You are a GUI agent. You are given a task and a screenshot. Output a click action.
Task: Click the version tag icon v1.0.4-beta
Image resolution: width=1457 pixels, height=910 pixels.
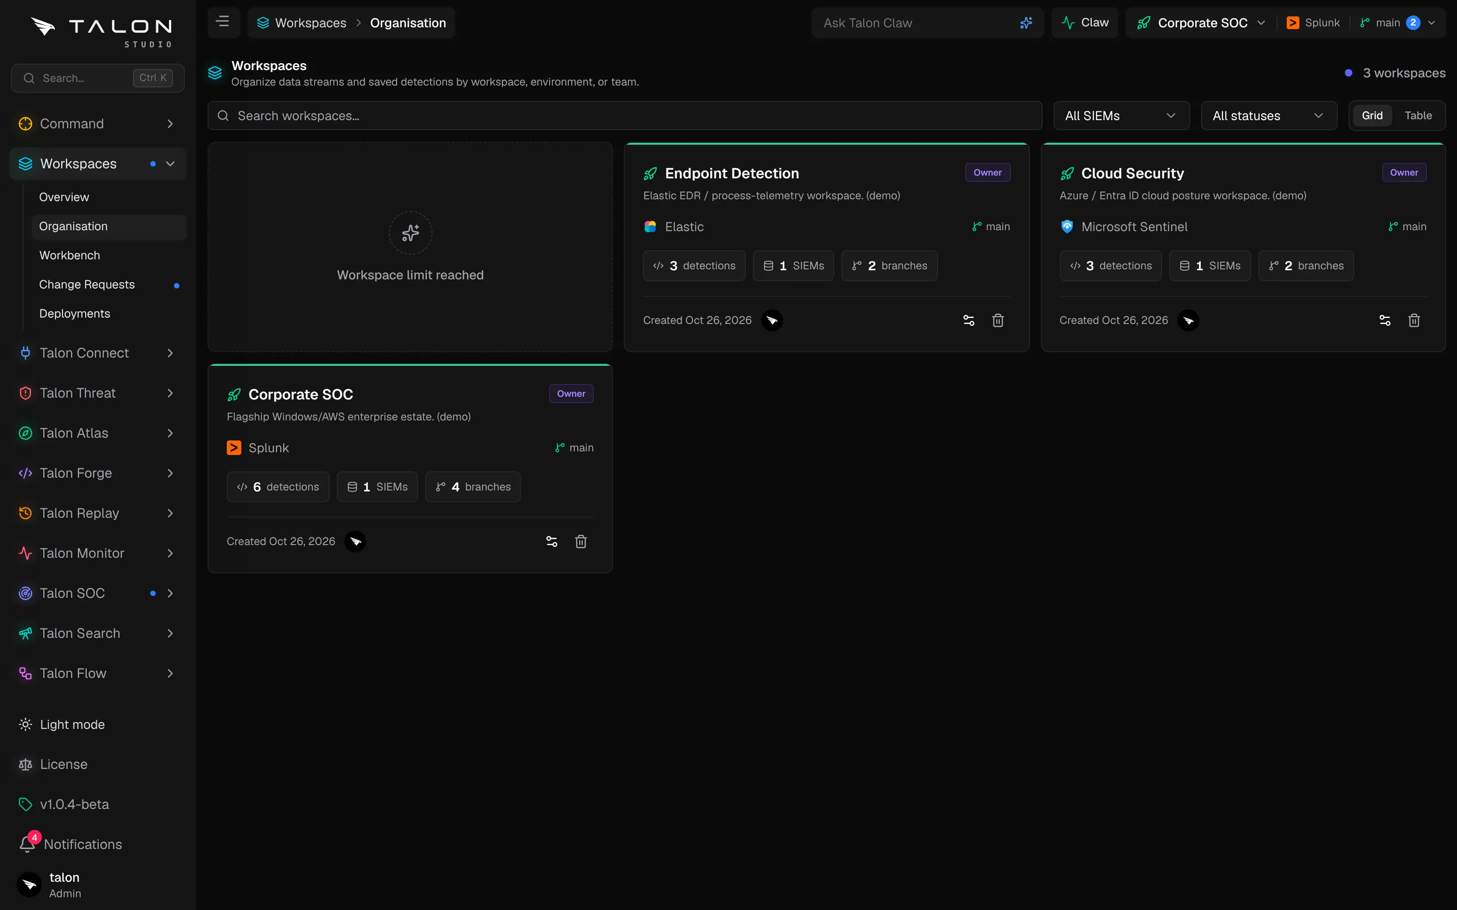coord(25,805)
